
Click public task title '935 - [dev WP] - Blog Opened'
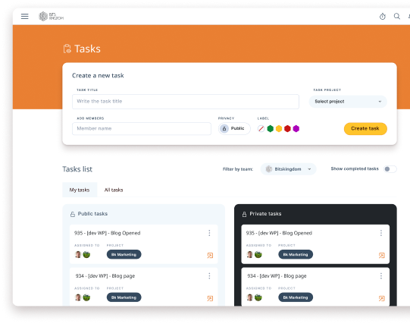107,233
